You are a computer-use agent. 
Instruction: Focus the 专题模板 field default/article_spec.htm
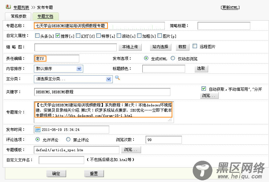pyautogui.click(x=77, y=150)
